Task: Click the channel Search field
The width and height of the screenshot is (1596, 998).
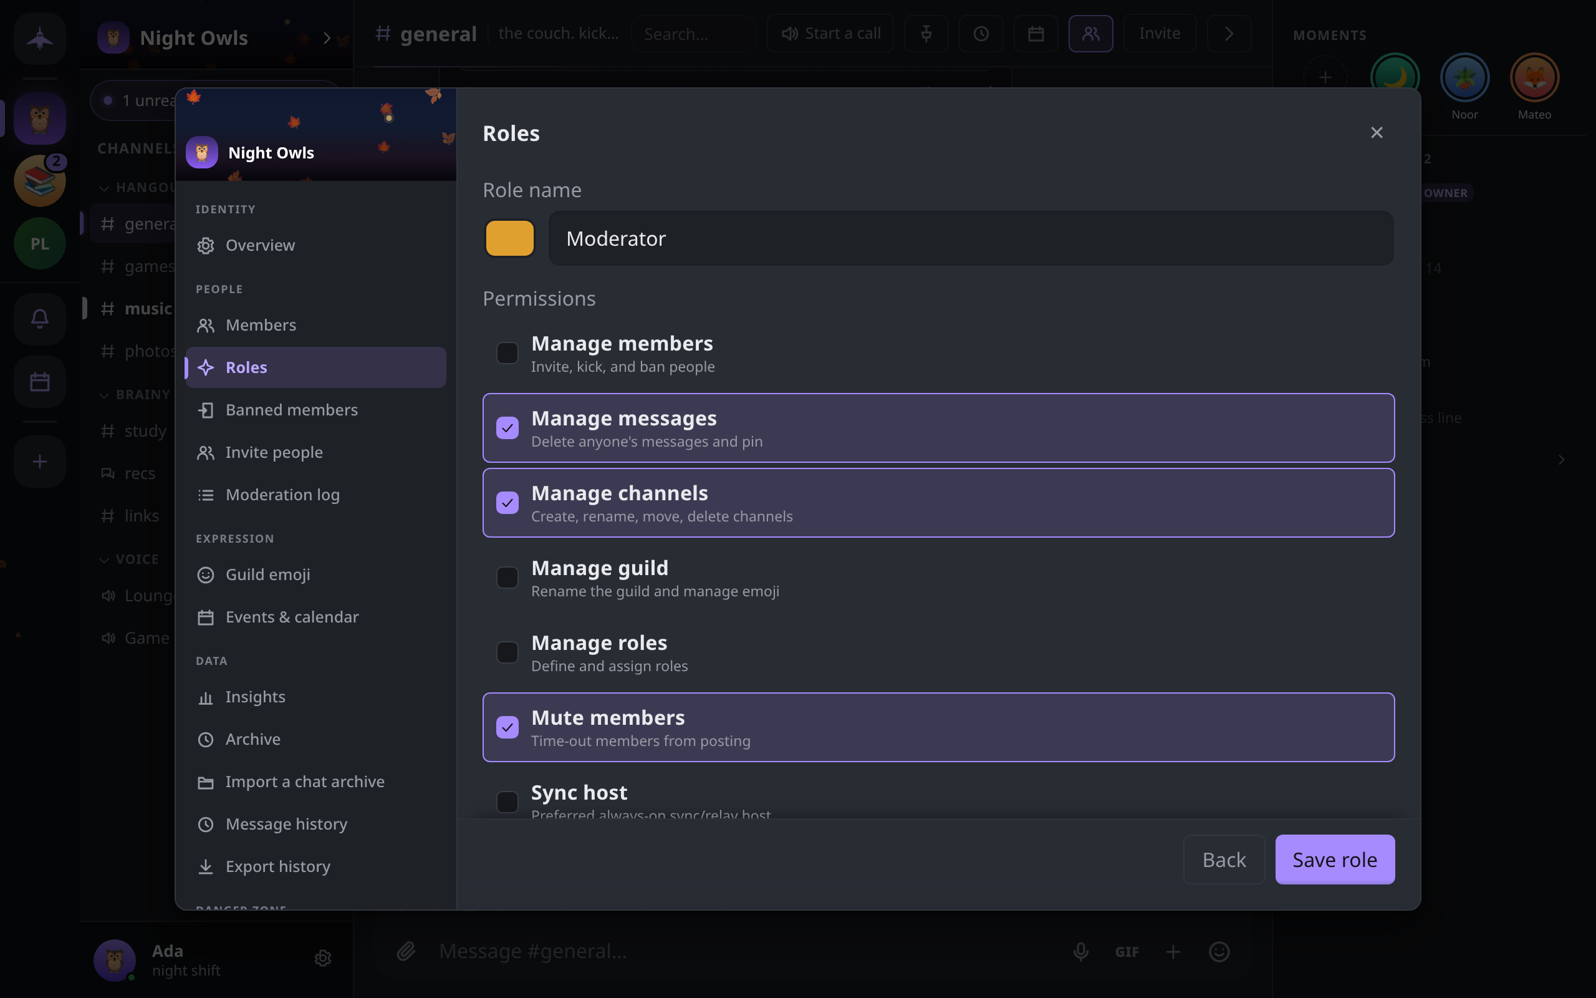Action: pos(693,34)
